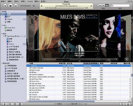133x106 pixels.
Task: Open the shopping cart item
Action: click(x=13, y=30)
